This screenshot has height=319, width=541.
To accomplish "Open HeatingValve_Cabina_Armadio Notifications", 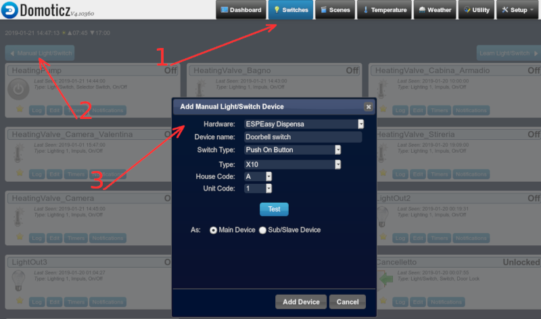I will (x=471, y=110).
